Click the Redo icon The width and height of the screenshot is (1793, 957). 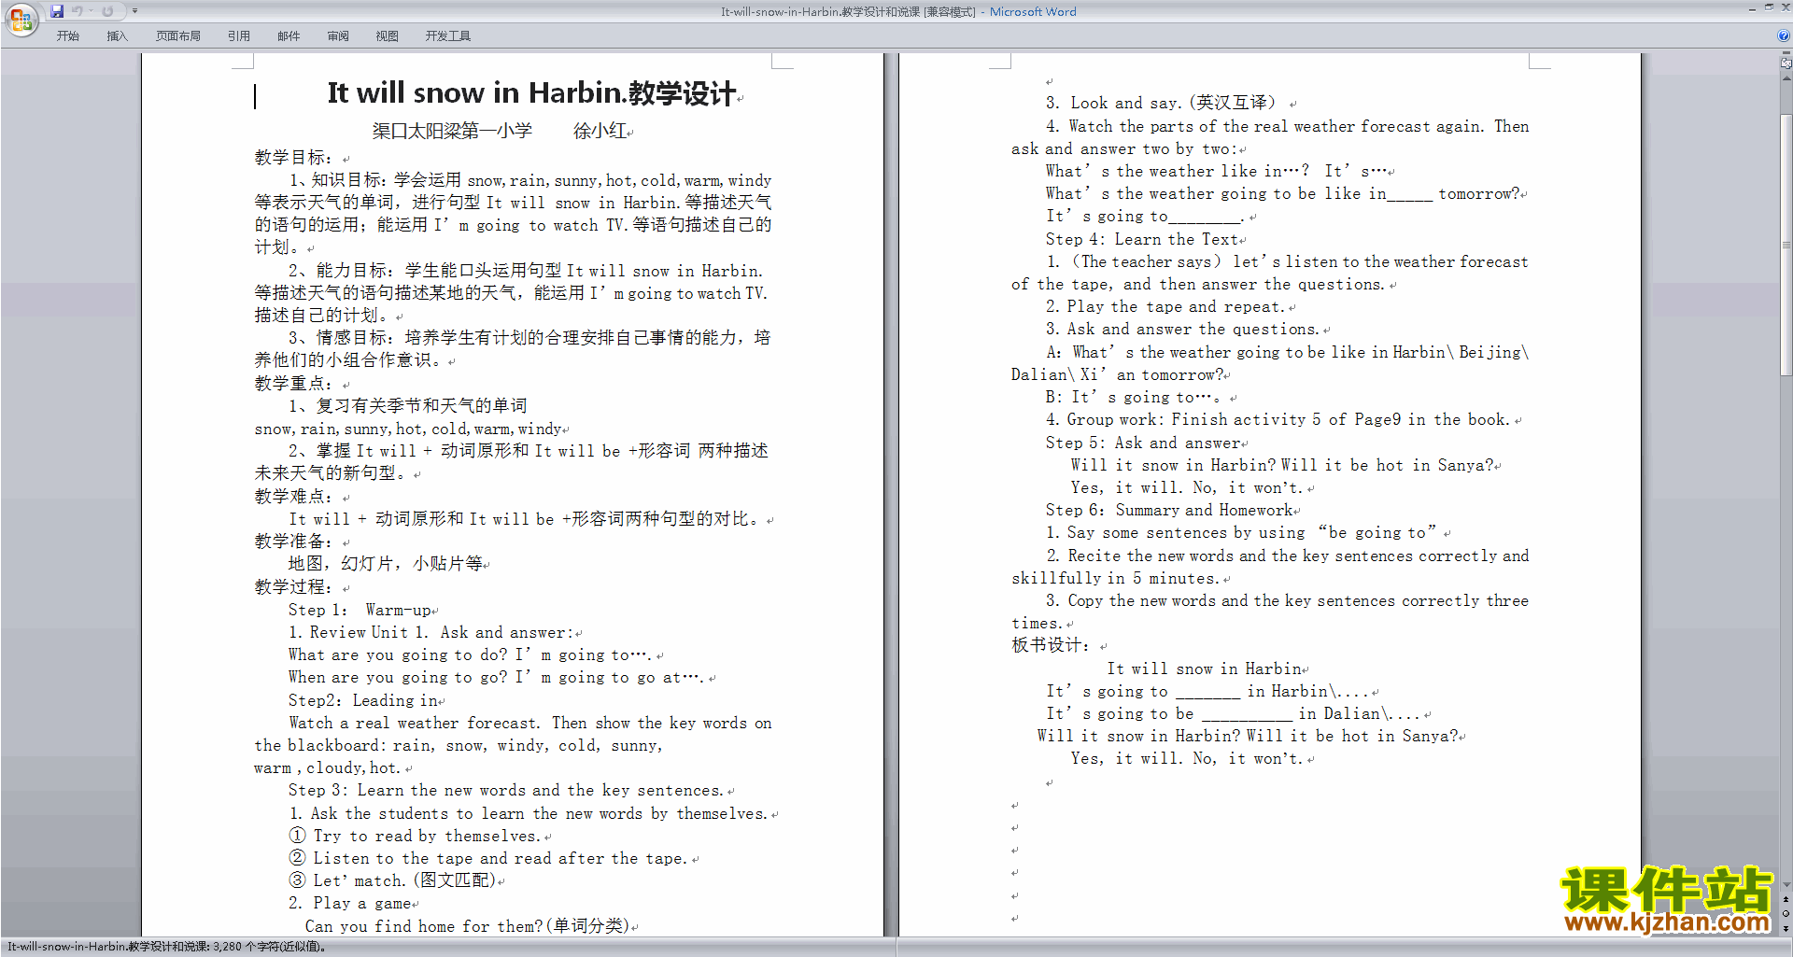[x=107, y=11]
